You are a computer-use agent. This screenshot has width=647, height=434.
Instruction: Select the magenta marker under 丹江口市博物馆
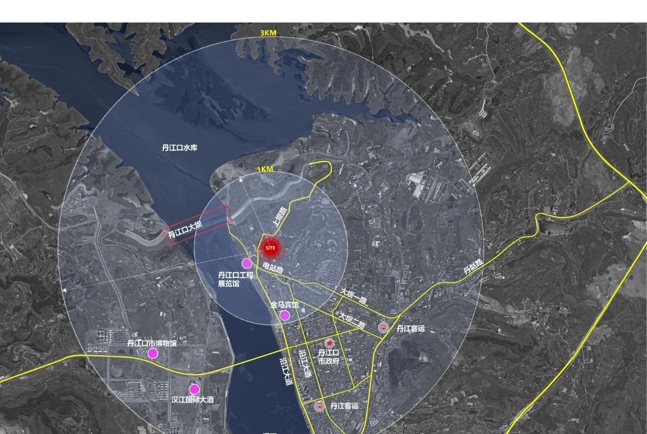click(x=153, y=354)
